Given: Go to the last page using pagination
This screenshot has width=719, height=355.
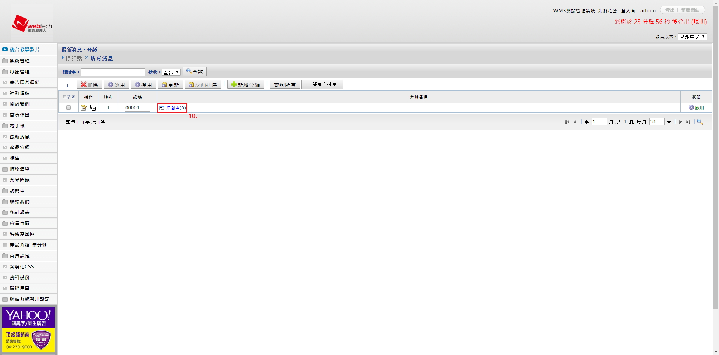Looking at the screenshot, I should click(x=688, y=122).
